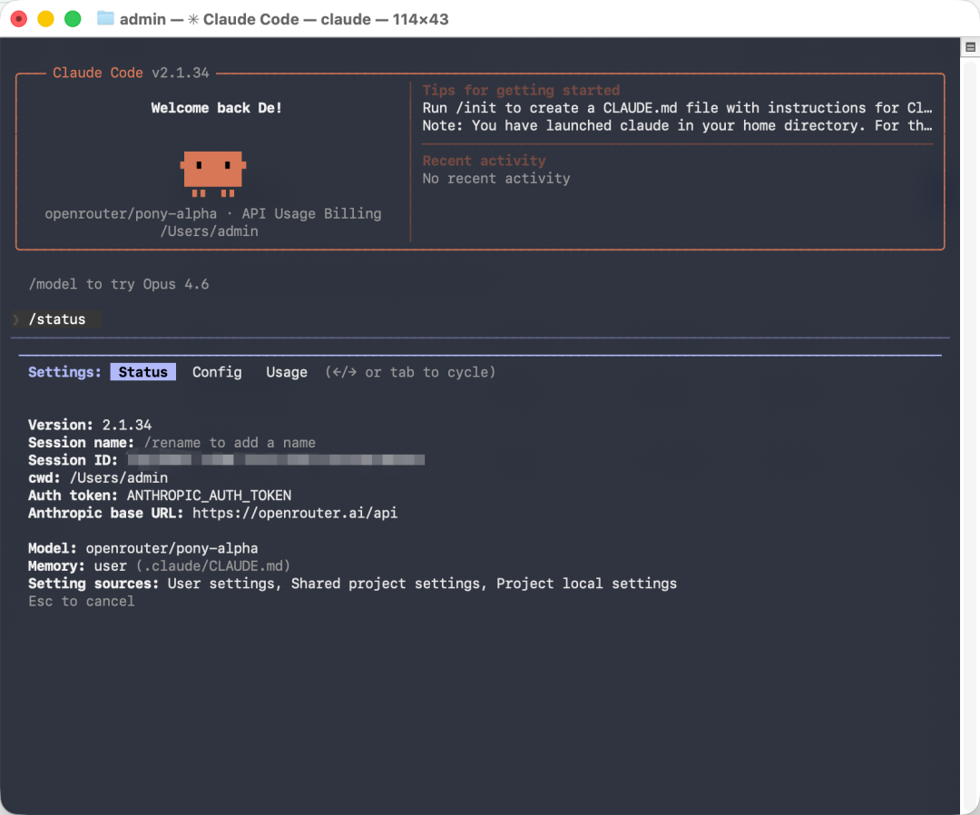The height and width of the screenshot is (815, 980).
Task: Click the "Claude Code v2.1.34" box title
Action: (x=131, y=73)
